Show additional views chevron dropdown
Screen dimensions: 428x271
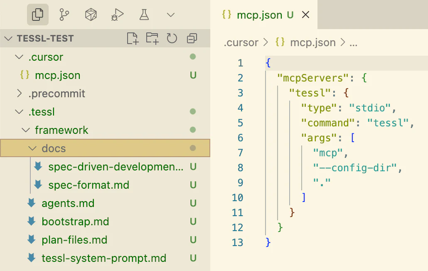coord(171,15)
